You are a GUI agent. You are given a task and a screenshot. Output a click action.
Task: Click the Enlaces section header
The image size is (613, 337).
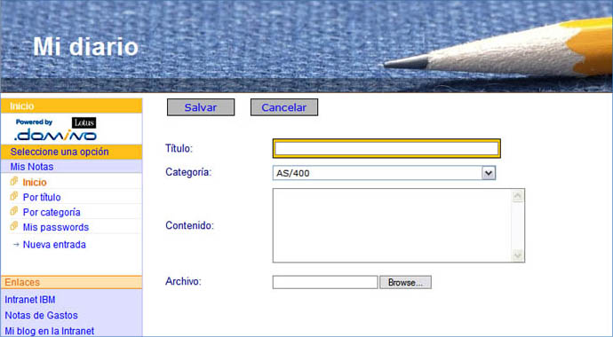pos(72,282)
